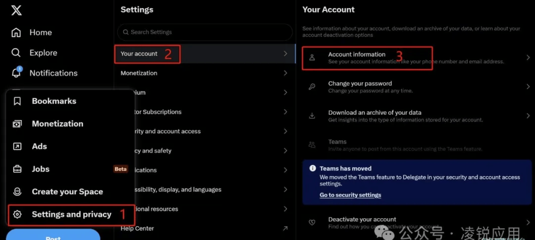Image resolution: width=535 pixels, height=240 pixels.
Task: Expand Accessibility, display, and languages chevron
Action: (285, 189)
